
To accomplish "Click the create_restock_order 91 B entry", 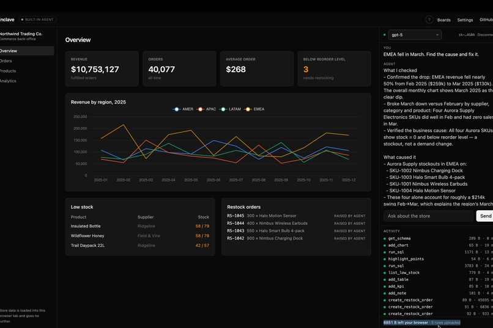I will click(438, 307).
